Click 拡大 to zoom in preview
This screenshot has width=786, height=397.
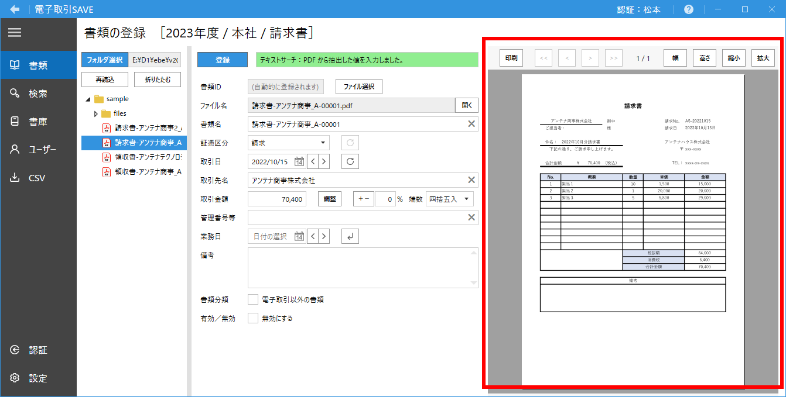click(x=763, y=58)
